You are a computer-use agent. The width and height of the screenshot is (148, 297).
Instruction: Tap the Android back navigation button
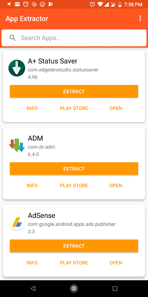33,288
